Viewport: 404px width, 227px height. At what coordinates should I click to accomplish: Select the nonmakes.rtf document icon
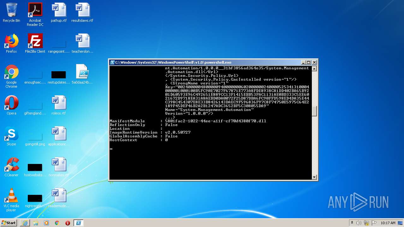[x=59, y=167]
